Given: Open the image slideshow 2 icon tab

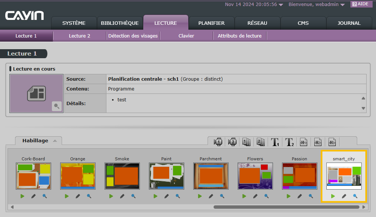Looking at the screenshot, I should tap(261, 142).
